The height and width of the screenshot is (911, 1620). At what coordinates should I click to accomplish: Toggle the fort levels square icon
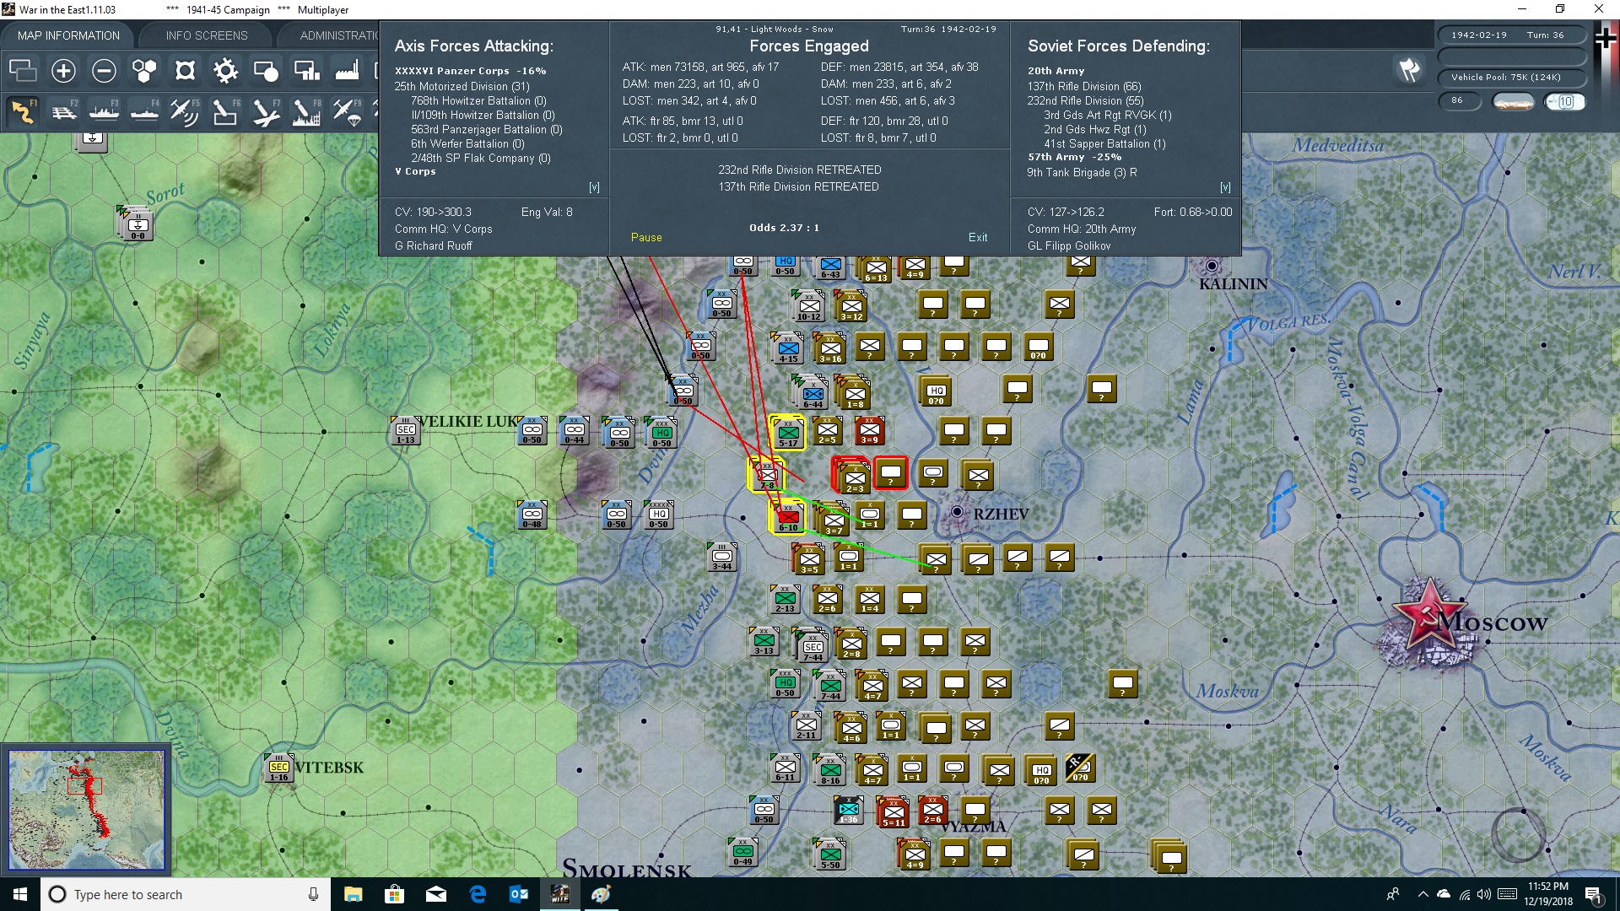coord(185,71)
